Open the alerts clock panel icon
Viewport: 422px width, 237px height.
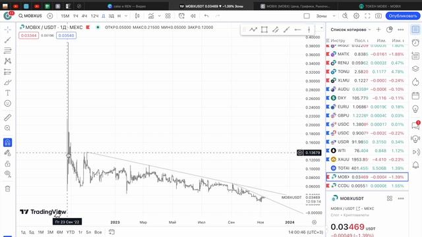[x=415, y=42]
